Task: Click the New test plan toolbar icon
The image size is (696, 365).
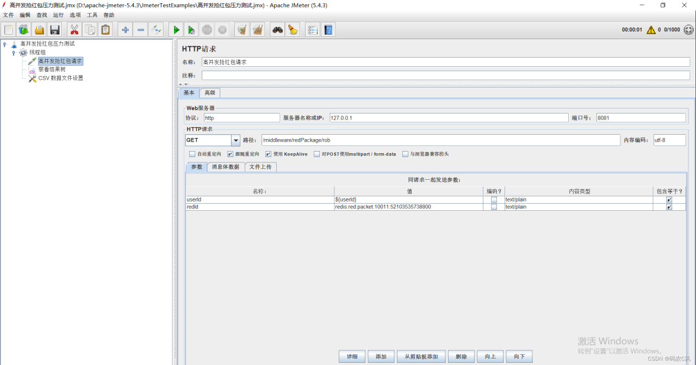Action: pyautogui.click(x=9, y=30)
